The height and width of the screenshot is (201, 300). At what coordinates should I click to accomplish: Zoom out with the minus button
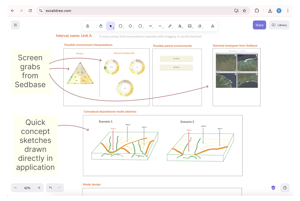(15, 188)
